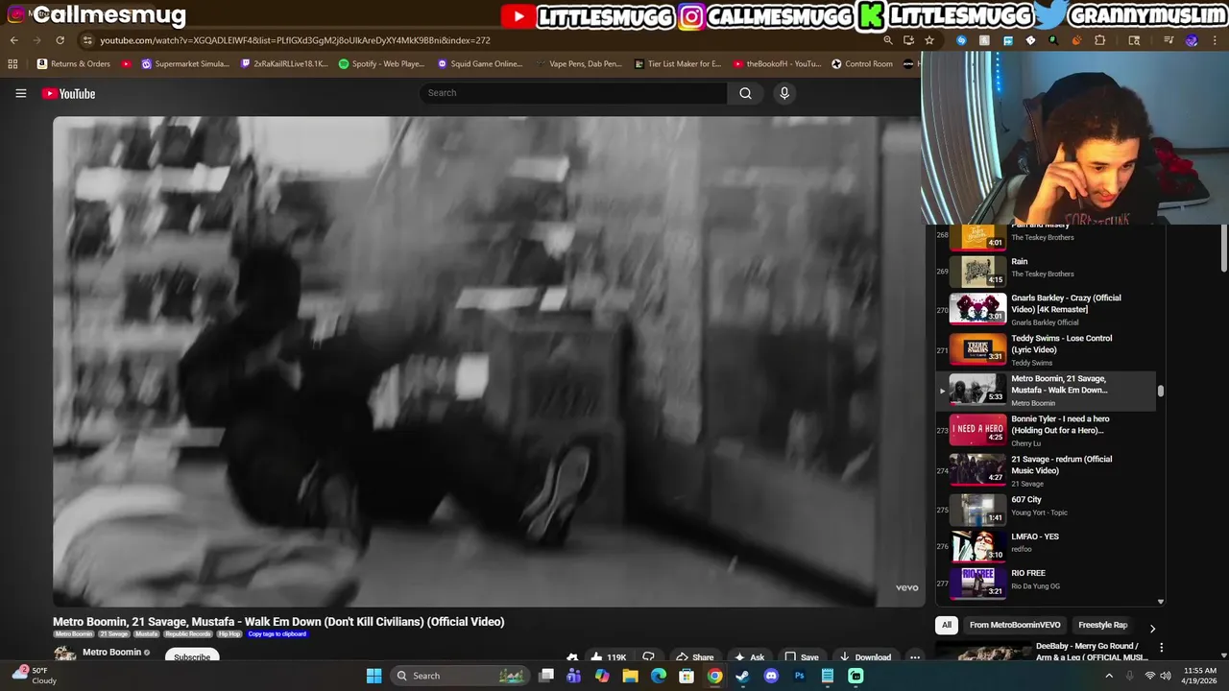Image resolution: width=1229 pixels, height=691 pixels.
Task: Open site information icon in address bar
Action: [87, 40]
